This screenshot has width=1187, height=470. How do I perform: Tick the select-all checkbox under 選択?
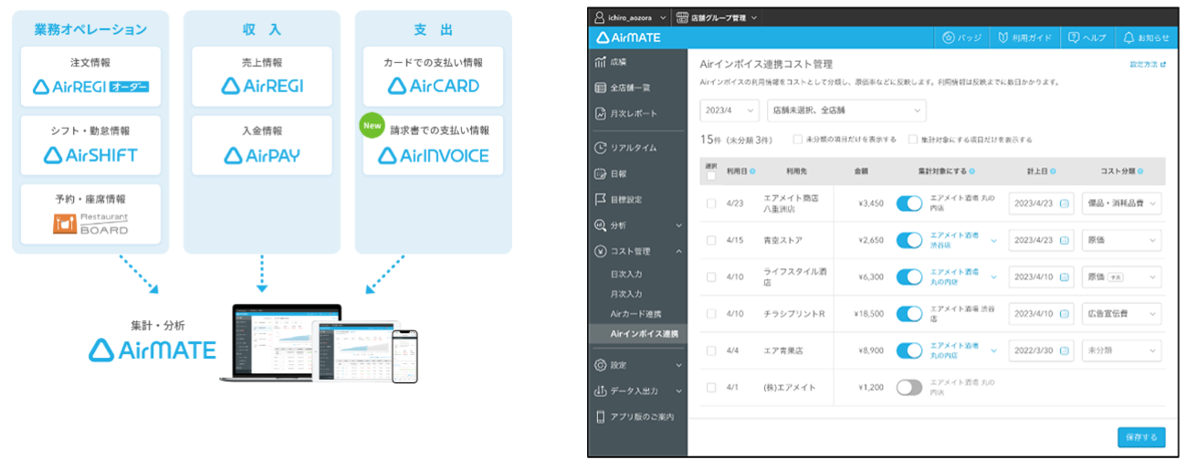click(x=711, y=176)
